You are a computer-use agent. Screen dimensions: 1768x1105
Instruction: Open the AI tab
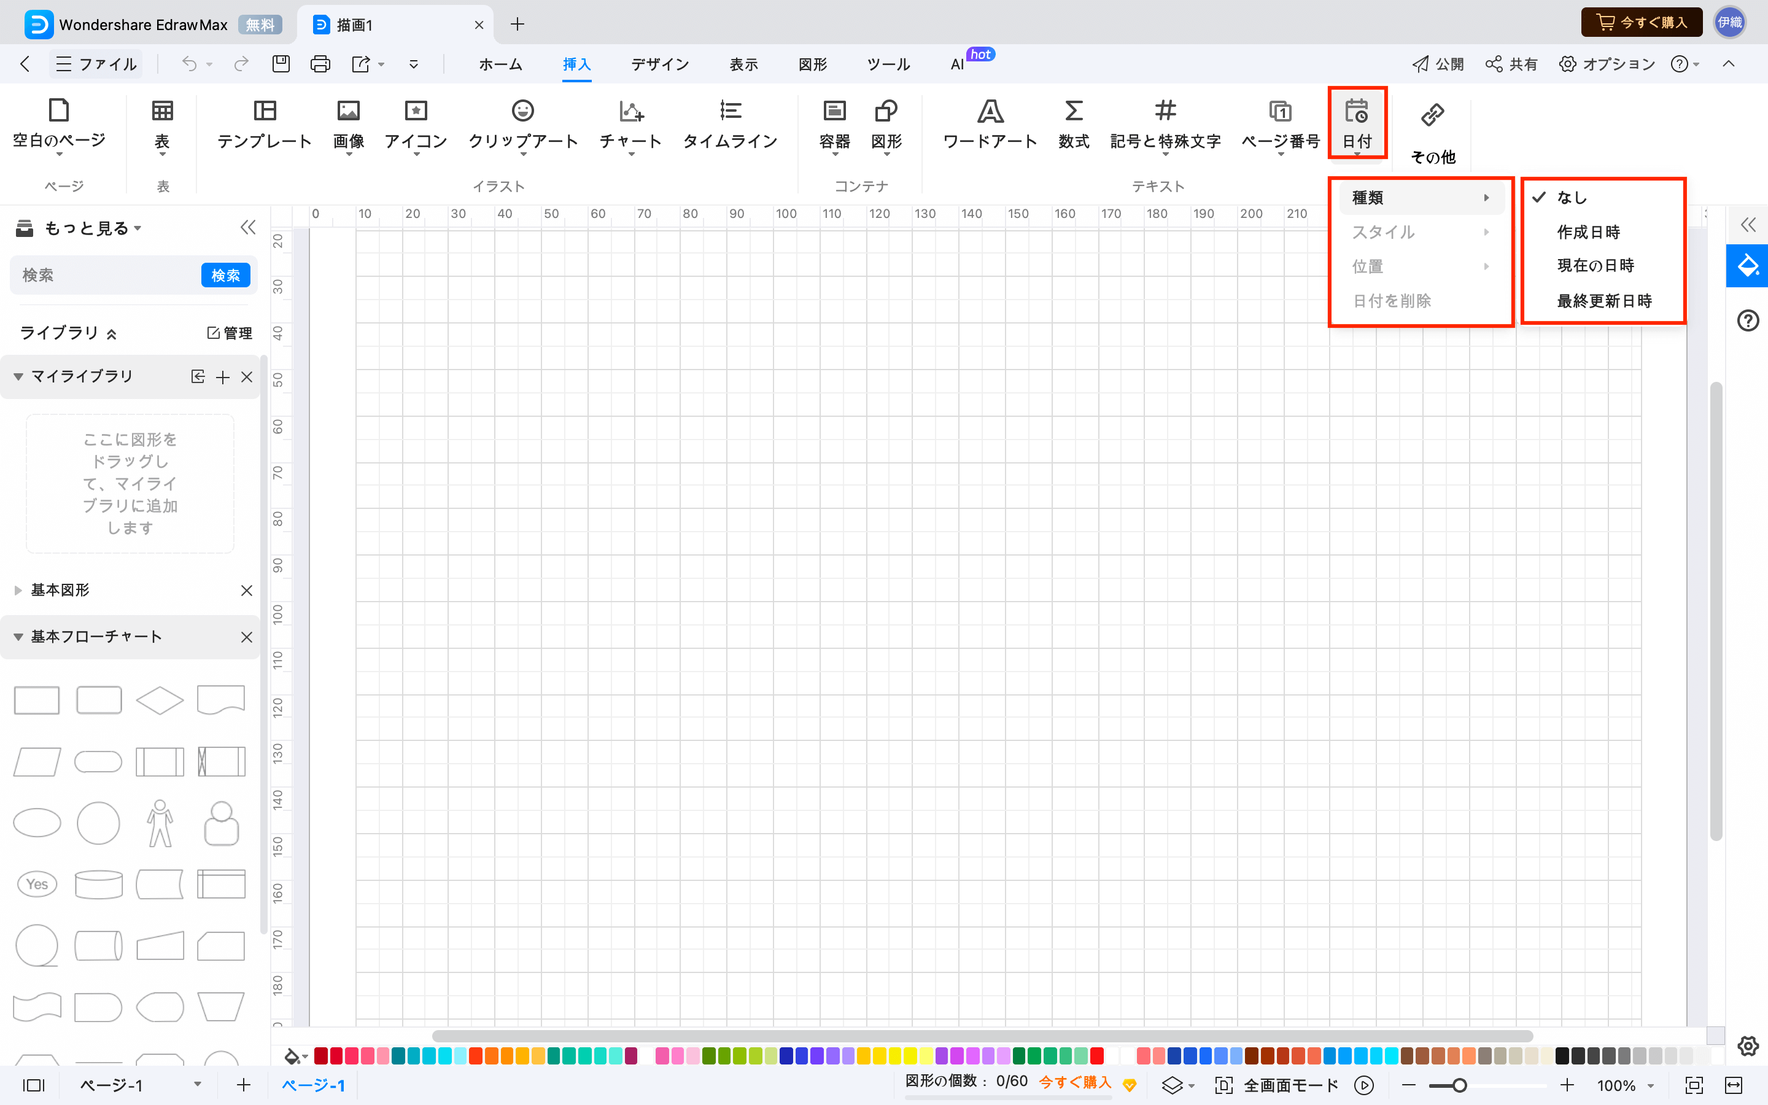[957, 64]
